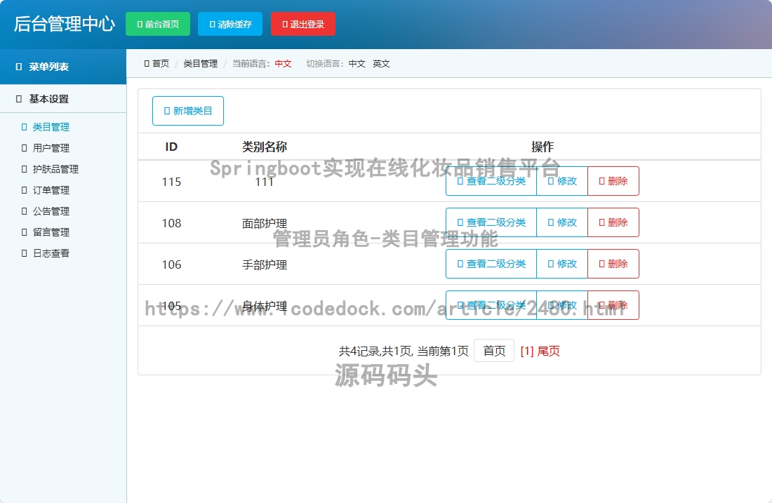This screenshot has width=772, height=503.
Task: View 查看二级分类 for category 115
Action: coord(491,181)
